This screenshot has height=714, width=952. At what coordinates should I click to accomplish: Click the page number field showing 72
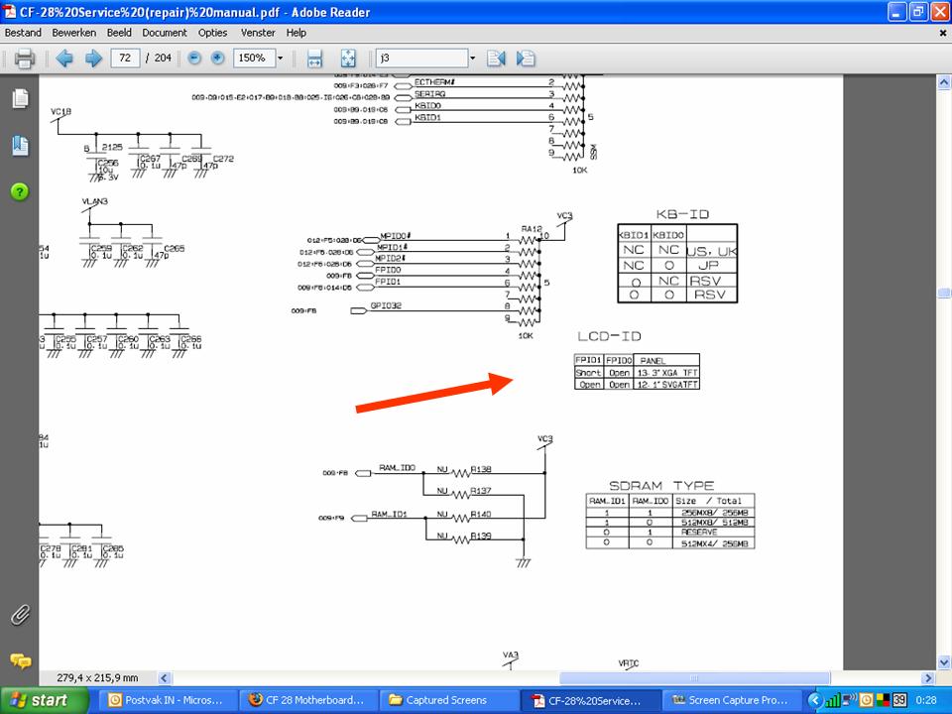pos(125,59)
